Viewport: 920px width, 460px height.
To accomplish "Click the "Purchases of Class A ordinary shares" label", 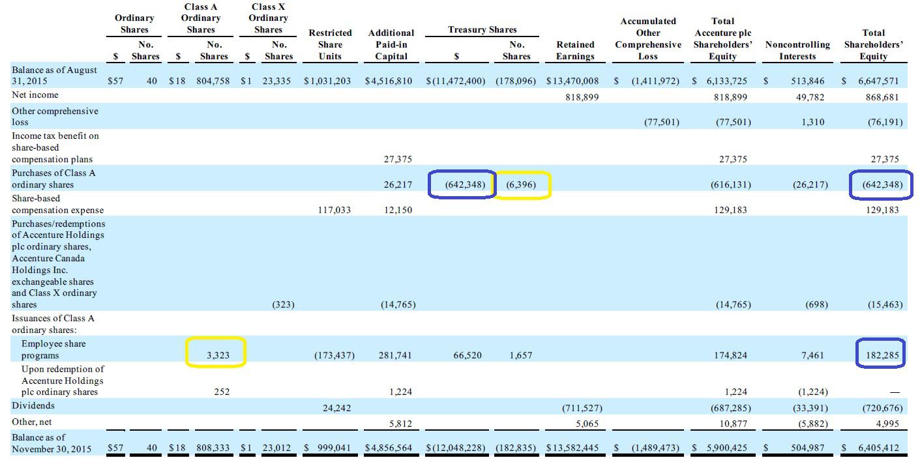I will (x=53, y=179).
